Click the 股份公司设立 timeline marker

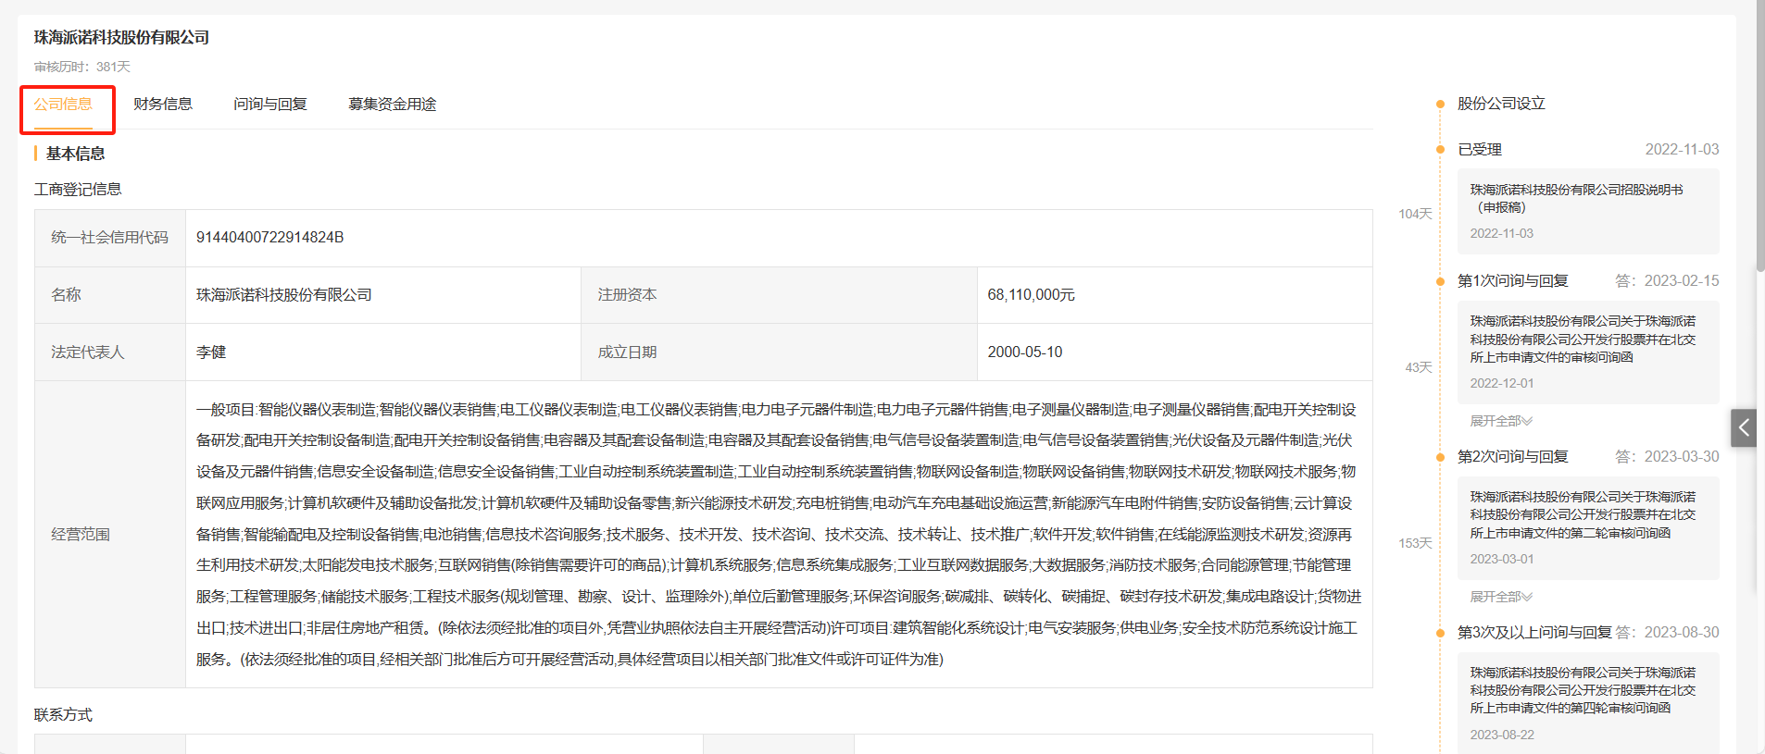coord(1440,104)
